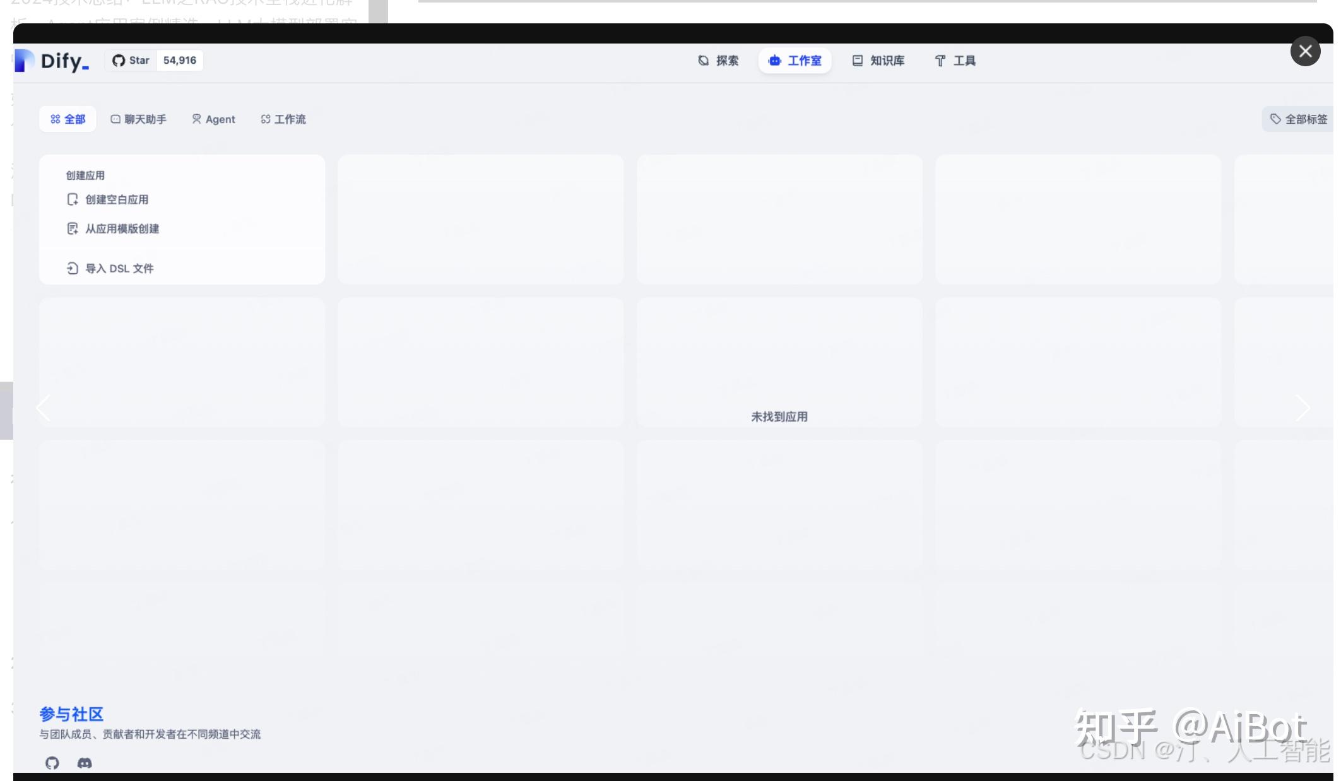The image size is (1341, 781).
Task: Open 知识库 via its book icon
Action: point(857,60)
